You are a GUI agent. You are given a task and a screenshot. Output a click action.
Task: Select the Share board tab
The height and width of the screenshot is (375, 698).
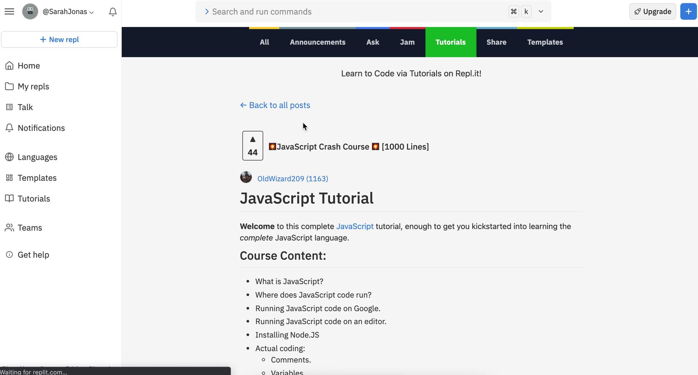[497, 42]
